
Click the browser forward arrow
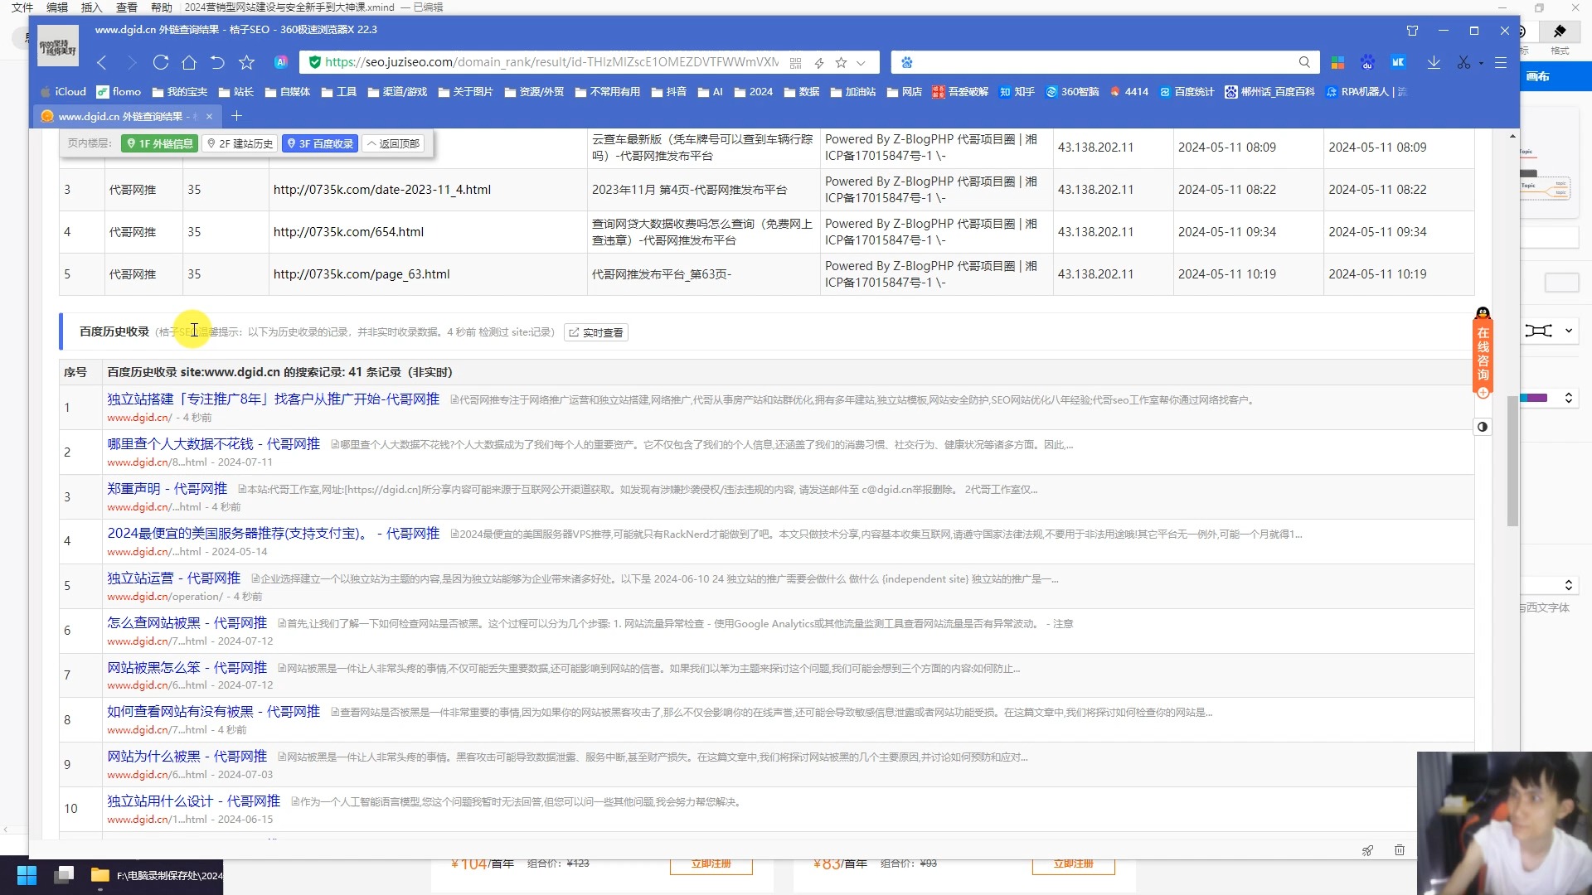click(131, 62)
